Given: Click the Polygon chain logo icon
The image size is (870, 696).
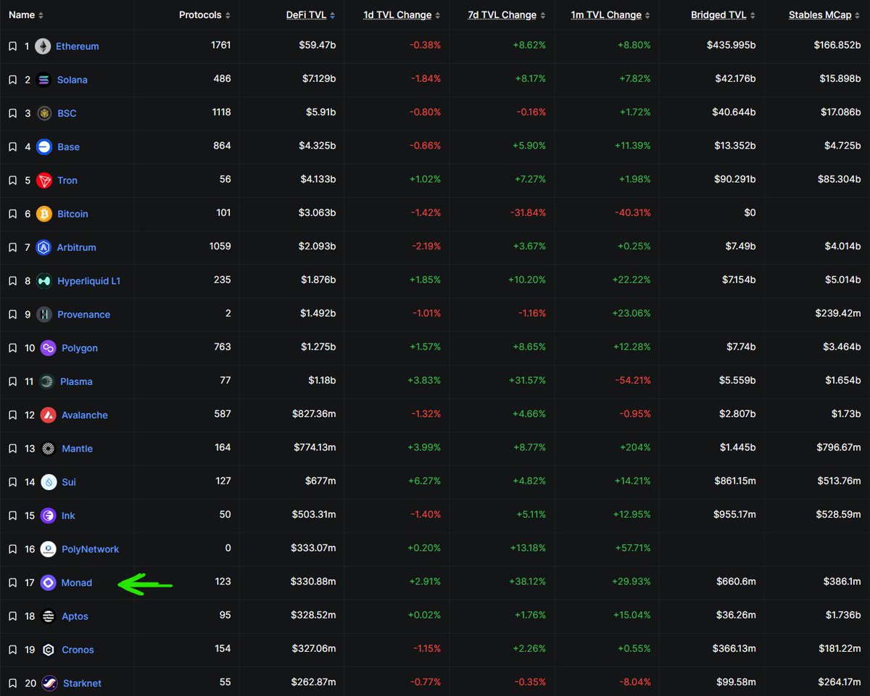Looking at the screenshot, I should point(49,348).
